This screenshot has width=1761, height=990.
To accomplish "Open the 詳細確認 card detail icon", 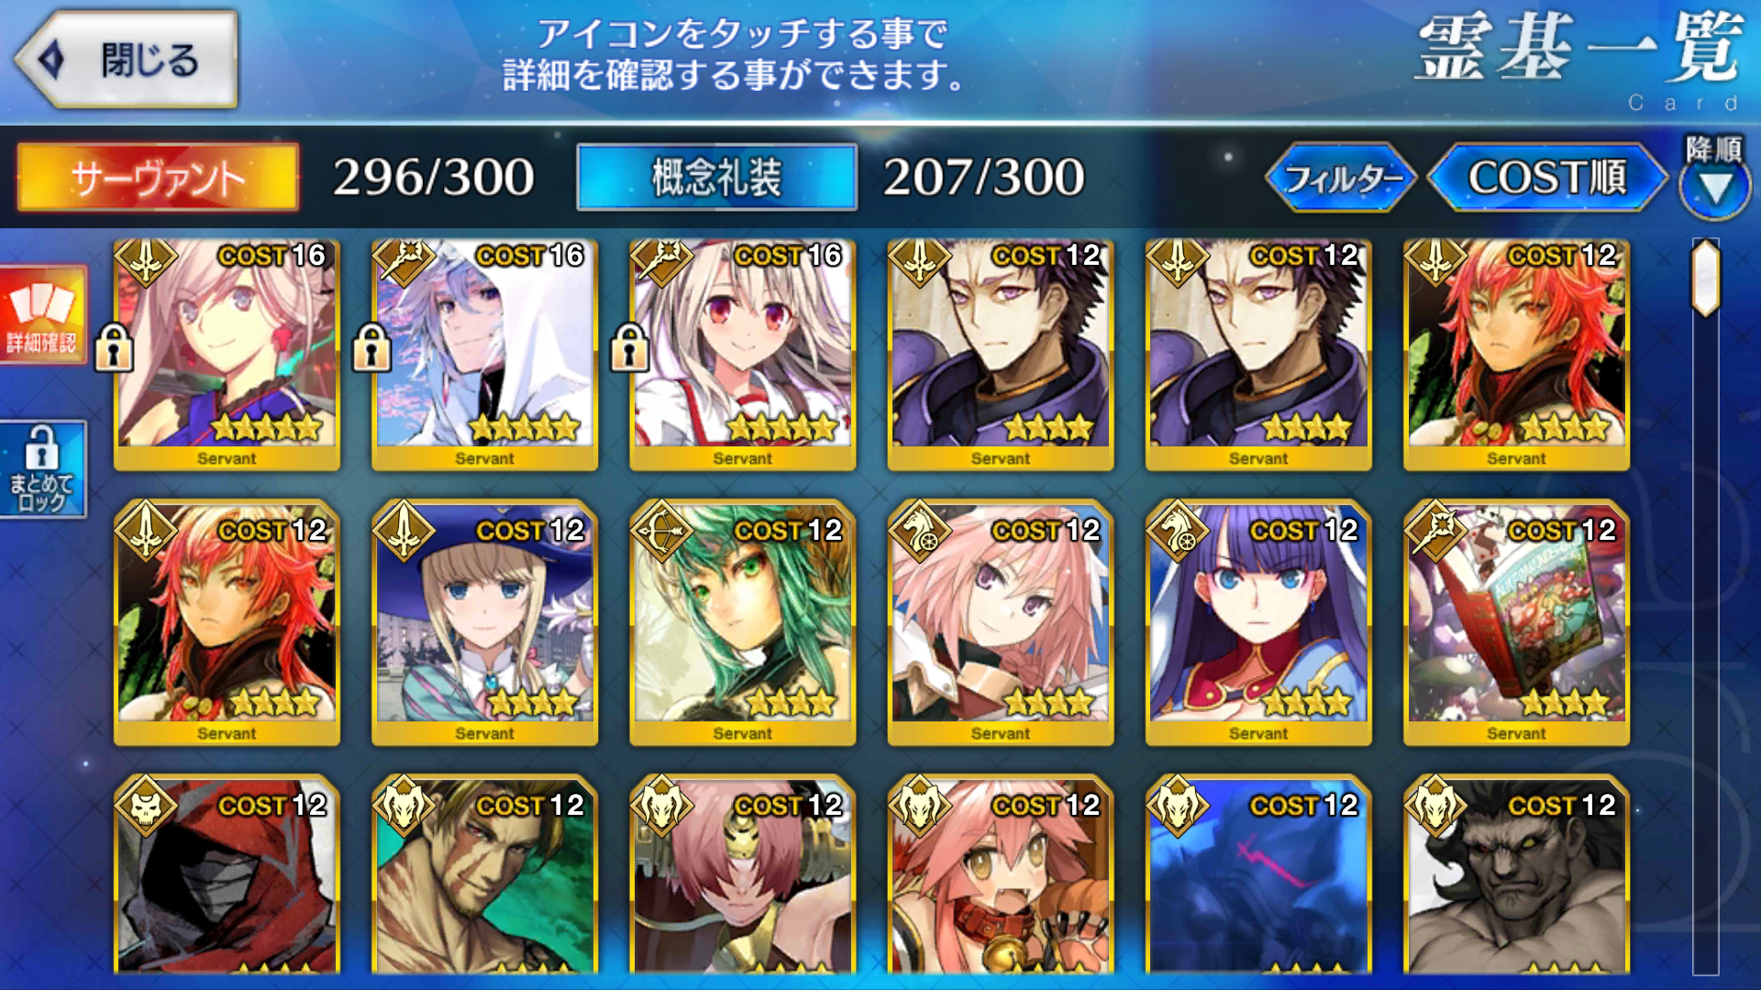I will pyautogui.click(x=42, y=314).
